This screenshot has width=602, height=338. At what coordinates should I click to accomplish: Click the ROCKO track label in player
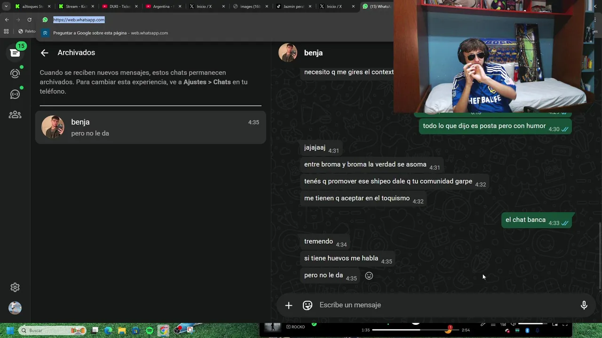click(295, 327)
